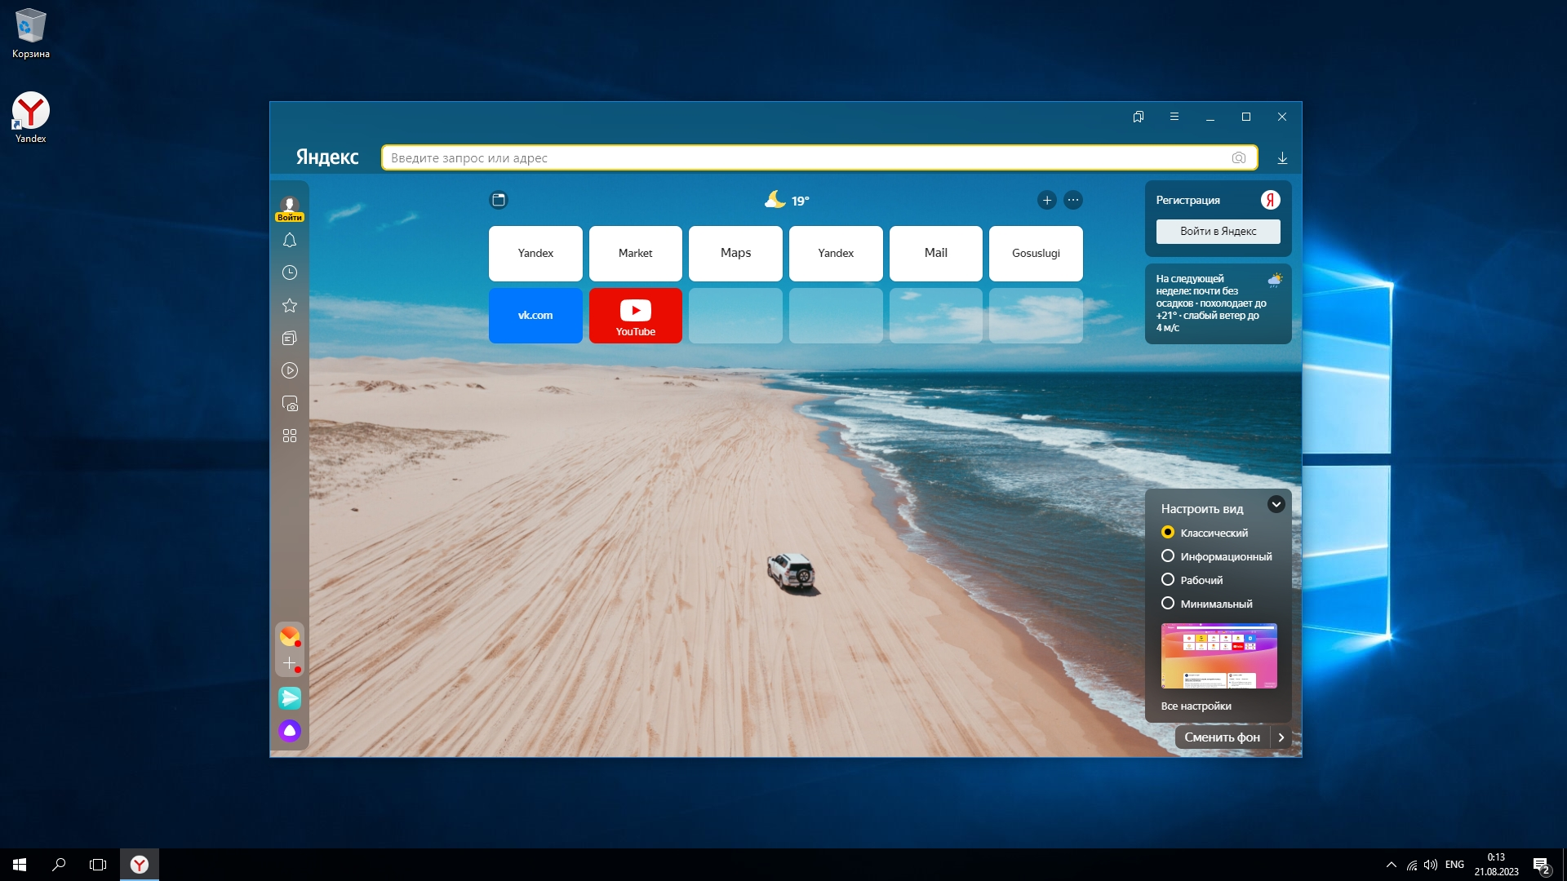Select the Рабочий view option
The width and height of the screenshot is (1567, 881).
[x=1168, y=580]
